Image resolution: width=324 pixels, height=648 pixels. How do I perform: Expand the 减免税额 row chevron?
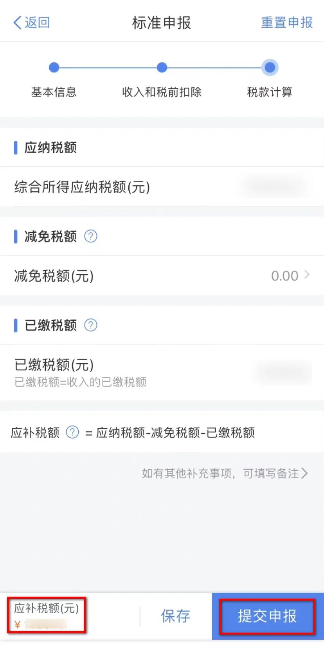(307, 275)
